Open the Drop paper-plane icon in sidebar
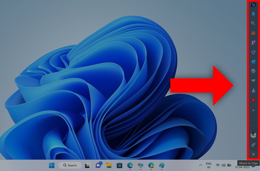 click(x=253, y=81)
